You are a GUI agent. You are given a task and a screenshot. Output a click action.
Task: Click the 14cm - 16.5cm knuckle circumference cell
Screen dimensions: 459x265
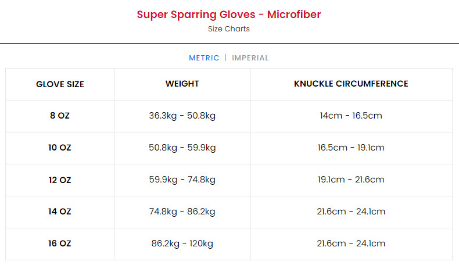coord(351,116)
